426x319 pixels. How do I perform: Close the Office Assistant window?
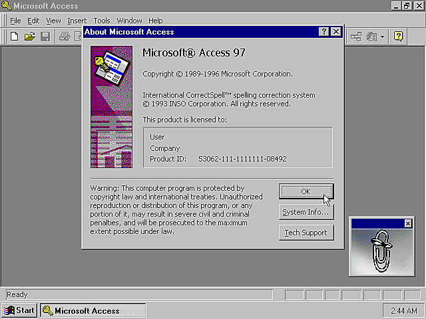(x=408, y=223)
